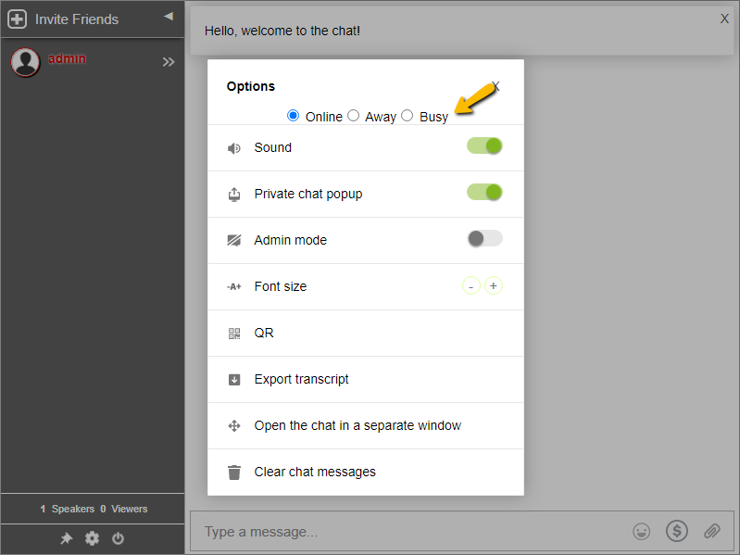Open the emoji picker smiley icon
This screenshot has width=740, height=555.
click(642, 532)
